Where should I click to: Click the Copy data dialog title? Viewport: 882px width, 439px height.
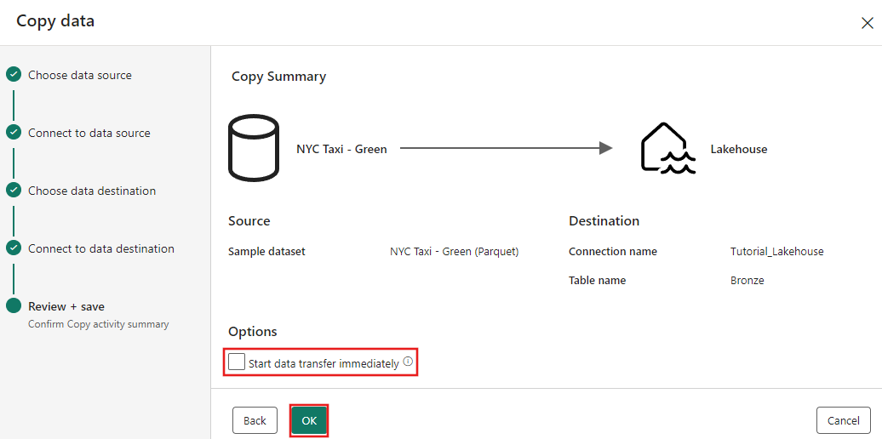(x=55, y=21)
